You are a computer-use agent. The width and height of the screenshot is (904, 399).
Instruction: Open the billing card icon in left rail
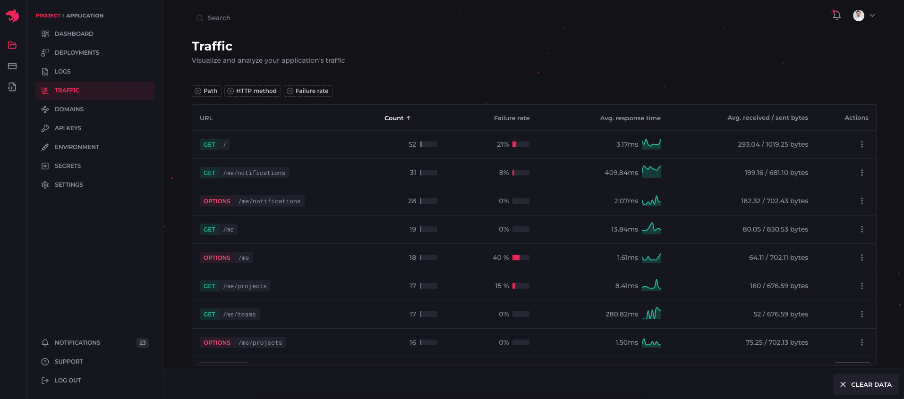coord(12,66)
